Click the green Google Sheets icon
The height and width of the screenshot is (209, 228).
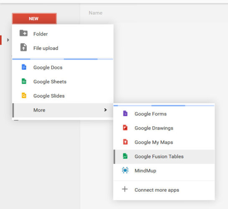point(24,81)
